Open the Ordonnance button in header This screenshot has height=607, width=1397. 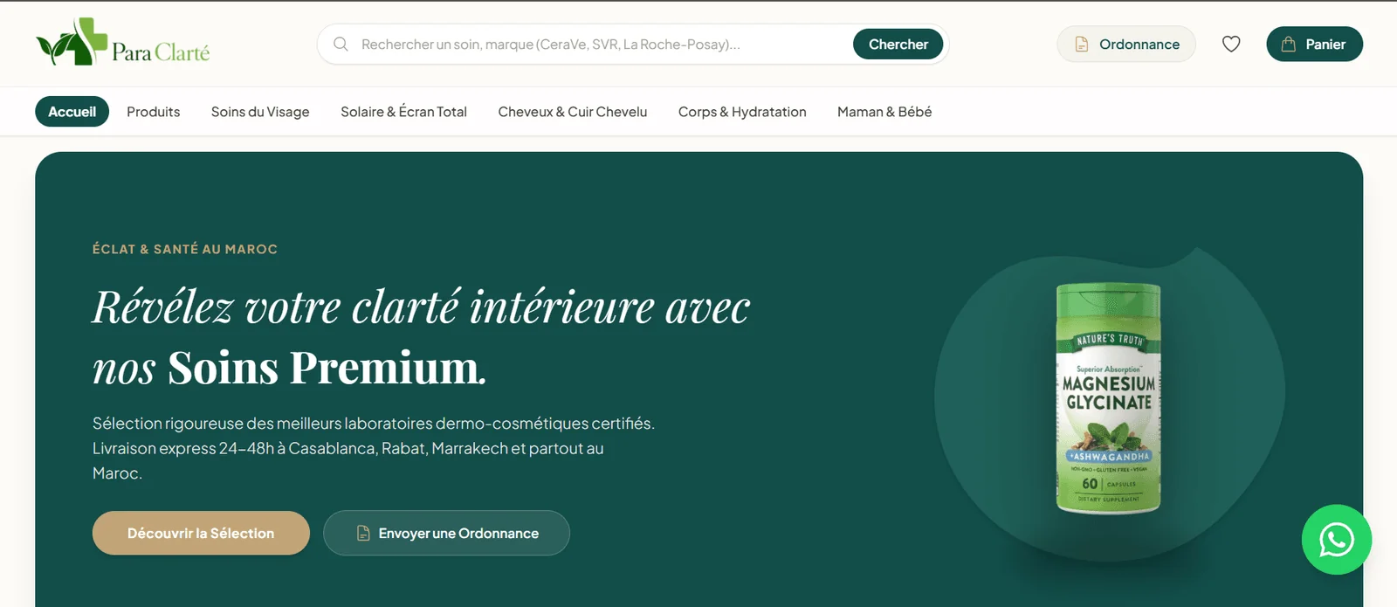(x=1126, y=44)
